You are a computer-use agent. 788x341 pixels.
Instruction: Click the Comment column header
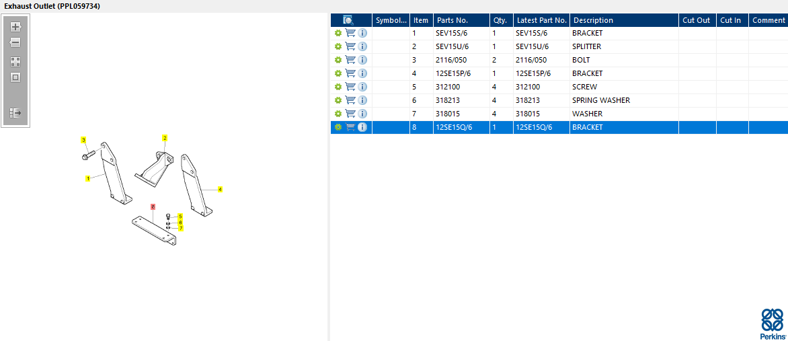pos(769,20)
